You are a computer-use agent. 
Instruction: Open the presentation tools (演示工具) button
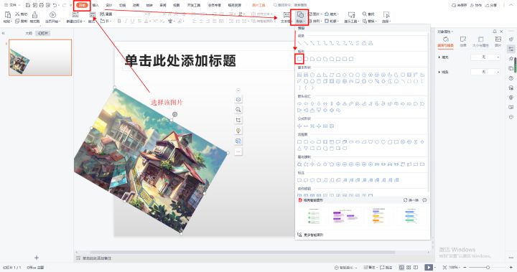click(351, 17)
